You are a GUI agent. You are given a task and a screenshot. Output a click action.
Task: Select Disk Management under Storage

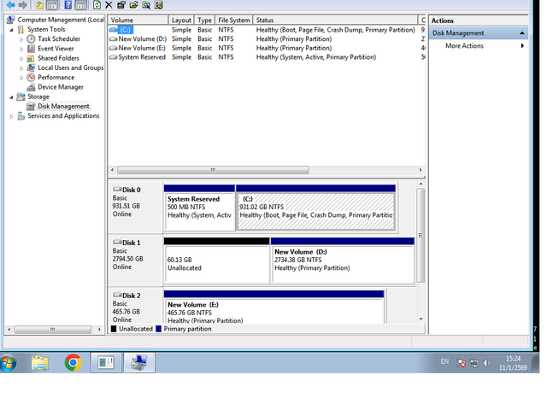point(63,106)
